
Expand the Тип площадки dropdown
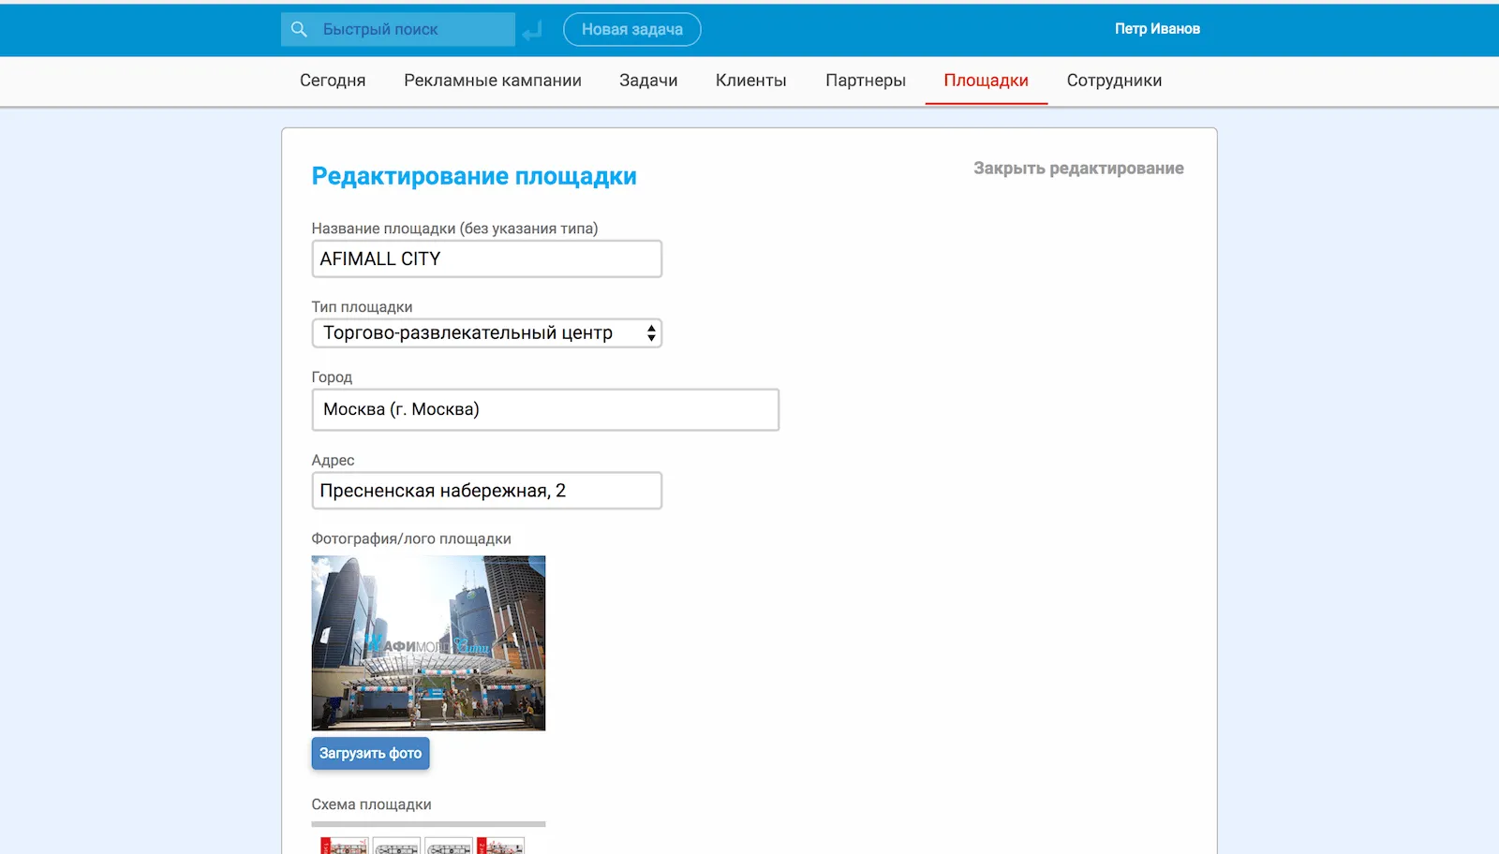tap(486, 333)
